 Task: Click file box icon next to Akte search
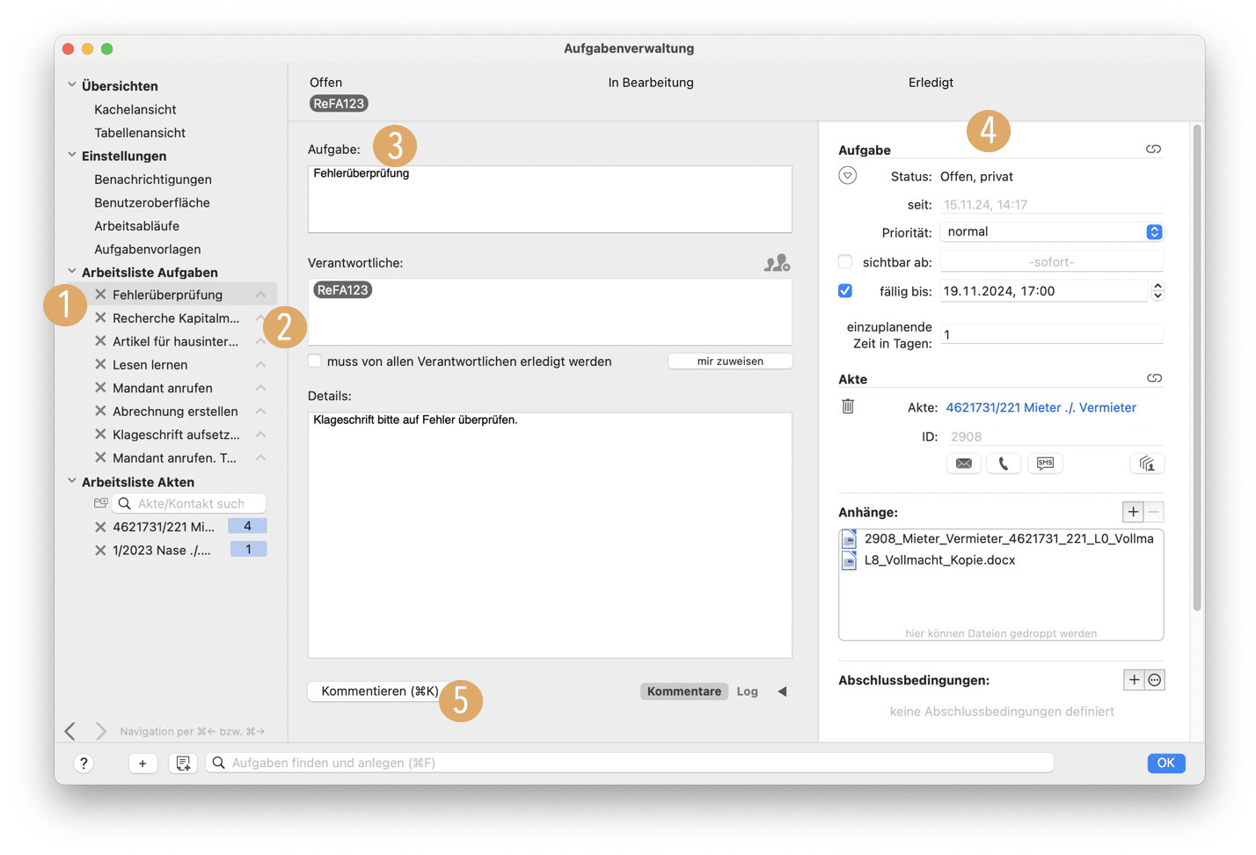tap(100, 503)
